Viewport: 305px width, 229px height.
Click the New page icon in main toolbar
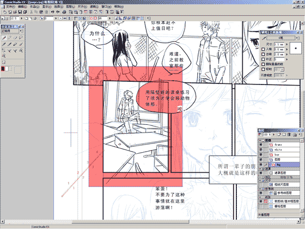[x=5, y=12]
